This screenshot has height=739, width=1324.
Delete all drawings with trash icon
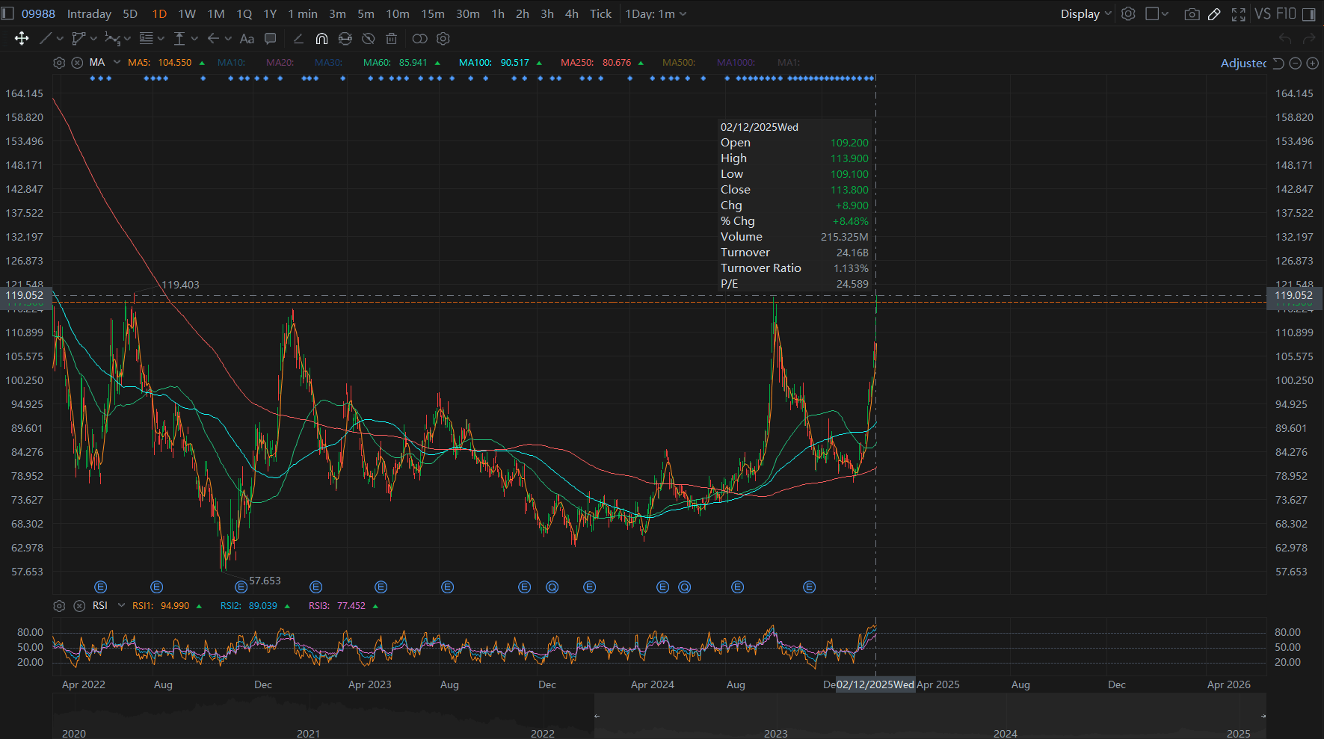click(x=391, y=38)
